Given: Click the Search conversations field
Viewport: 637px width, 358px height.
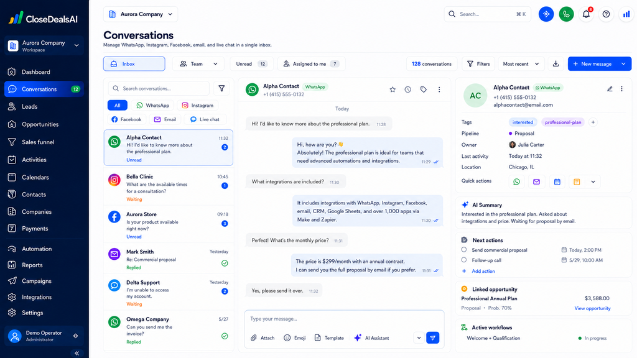Looking at the screenshot, I should 159,88.
